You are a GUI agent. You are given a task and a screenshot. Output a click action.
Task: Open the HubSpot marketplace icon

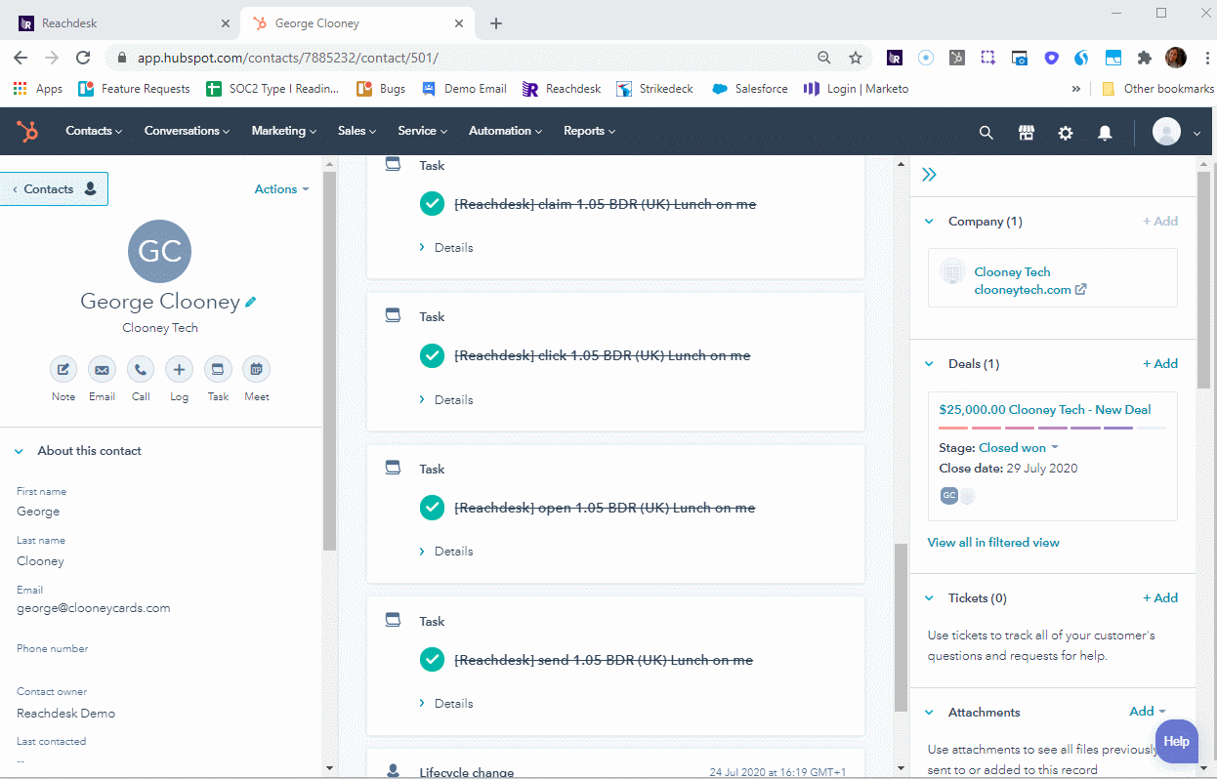1026,132
